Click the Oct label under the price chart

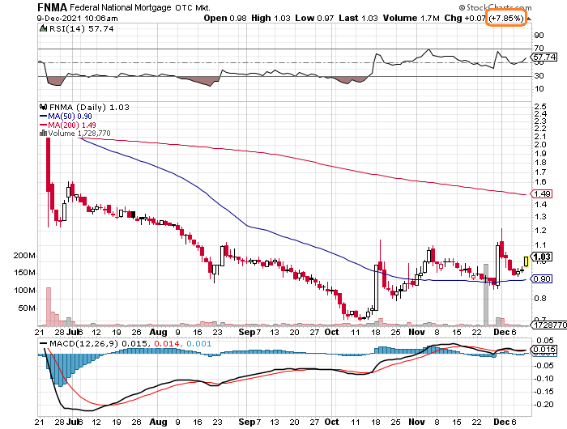click(x=331, y=331)
